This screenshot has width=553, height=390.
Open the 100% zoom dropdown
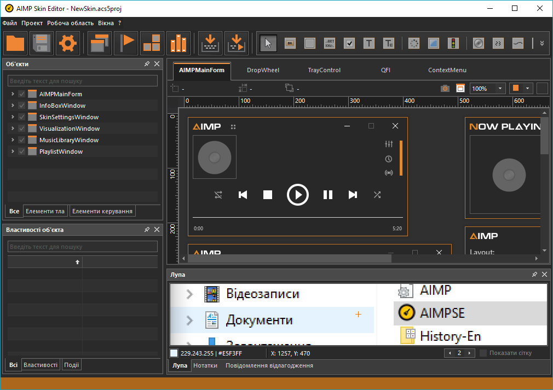point(500,88)
